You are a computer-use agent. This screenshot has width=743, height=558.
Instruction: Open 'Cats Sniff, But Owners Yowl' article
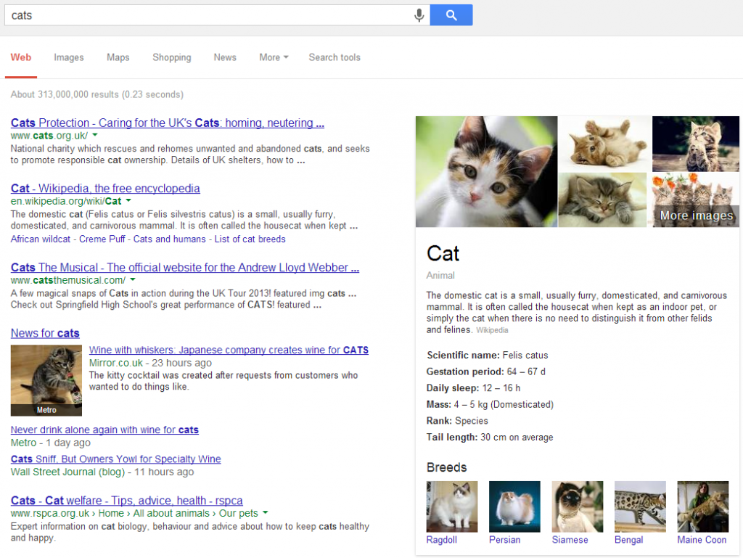click(115, 459)
